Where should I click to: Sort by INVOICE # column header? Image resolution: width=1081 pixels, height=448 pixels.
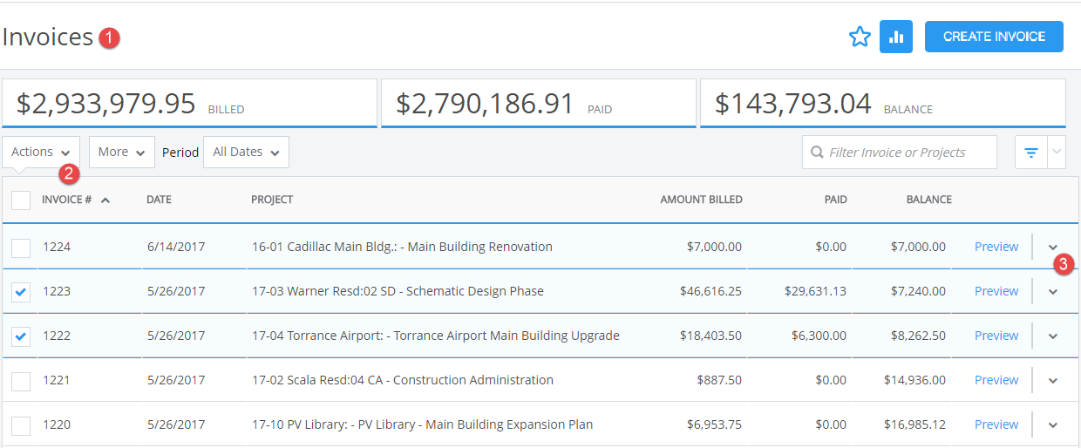click(67, 200)
